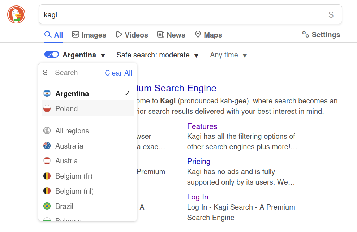Screen dimensions: 357x232
Task: Click the DuckDuckGo duck logo
Action: 16,15
